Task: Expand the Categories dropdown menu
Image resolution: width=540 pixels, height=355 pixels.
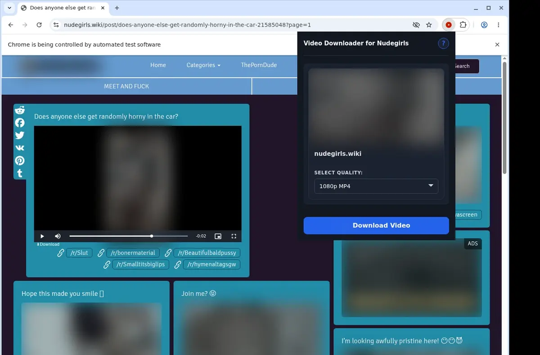Action: (x=203, y=65)
